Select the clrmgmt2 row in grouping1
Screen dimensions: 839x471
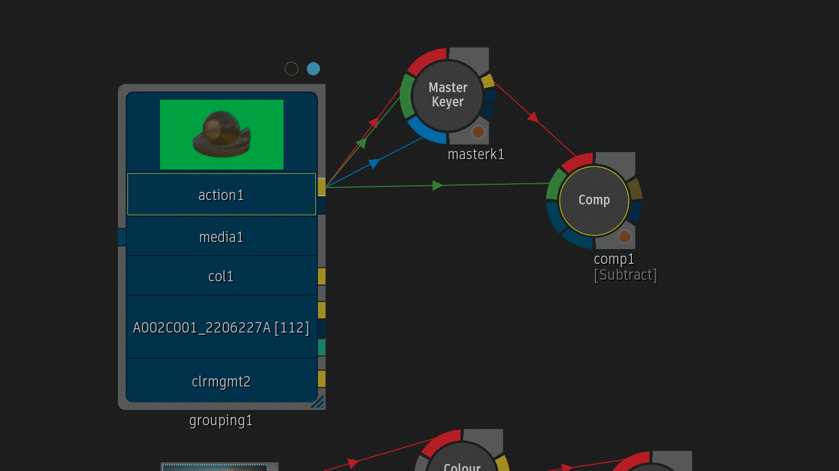pos(222,381)
